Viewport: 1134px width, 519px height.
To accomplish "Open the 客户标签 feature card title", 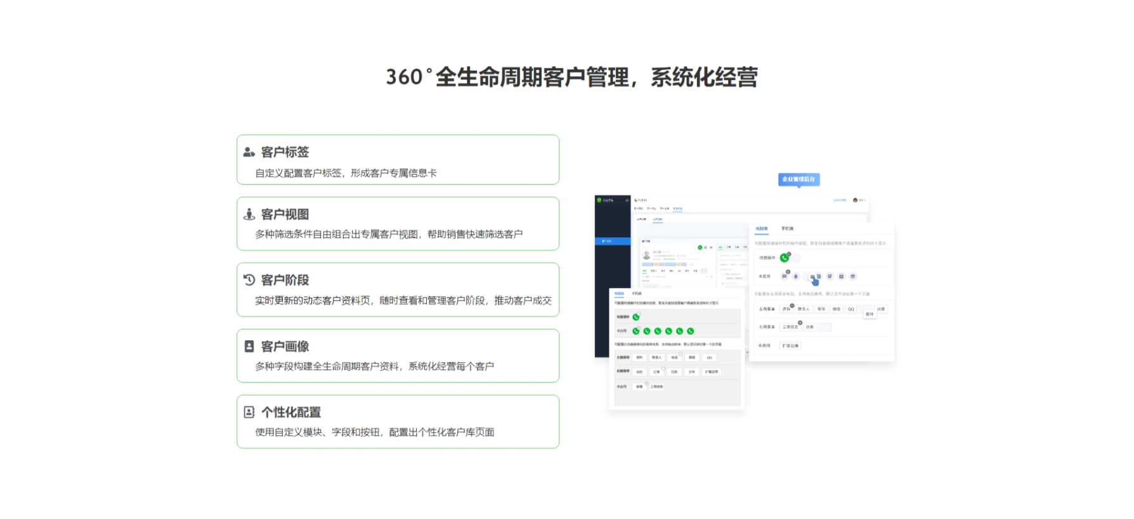I will coord(285,152).
